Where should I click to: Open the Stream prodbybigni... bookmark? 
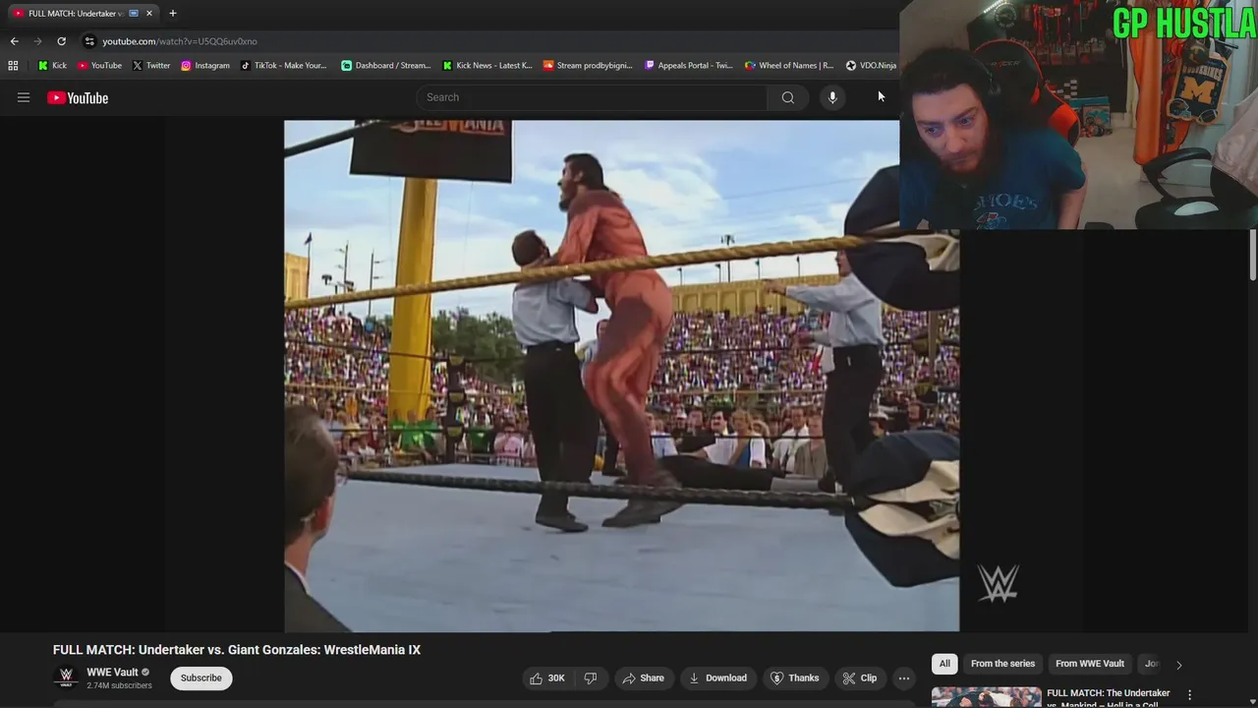(588, 66)
